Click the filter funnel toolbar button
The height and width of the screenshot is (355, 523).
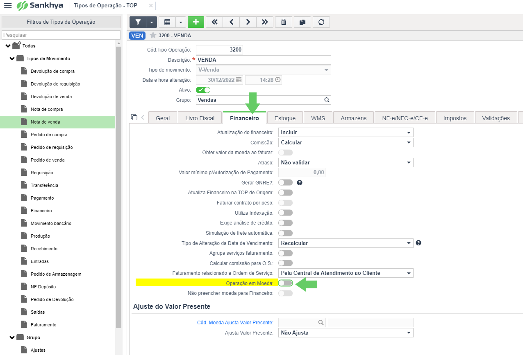[x=138, y=22]
